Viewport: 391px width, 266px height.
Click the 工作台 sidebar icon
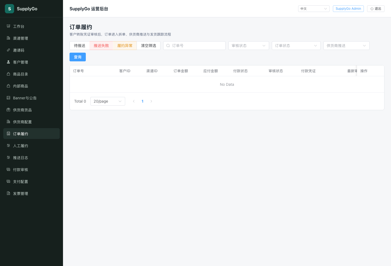point(8,26)
